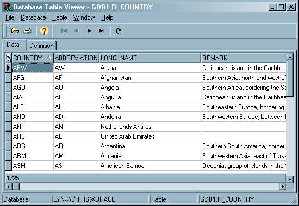This screenshot has width=299, height=206.
Task: Click the Albania cell
Action: 150,107
